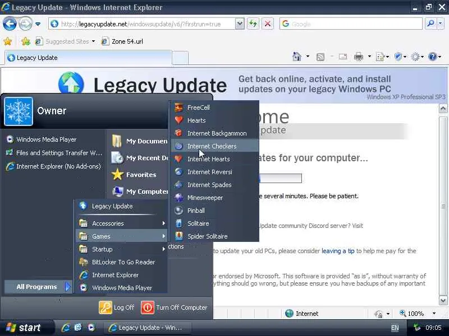Select the Legacy Update browser tab
Image resolution: width=449 pixels, height=336 pixels.
(88, 58)
